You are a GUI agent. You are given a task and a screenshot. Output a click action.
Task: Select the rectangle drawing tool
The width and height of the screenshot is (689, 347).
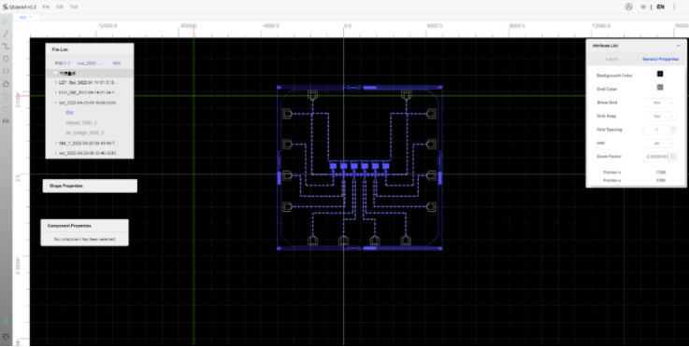point(6,71)
